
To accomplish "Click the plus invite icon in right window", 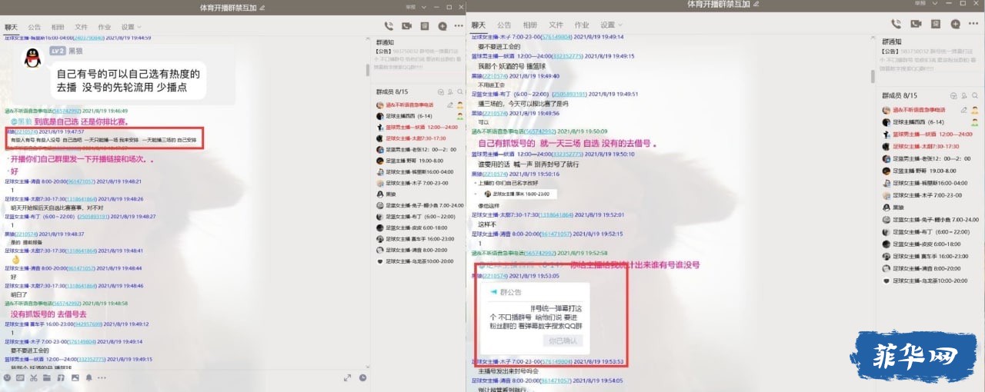I will (x=955, y=24).
